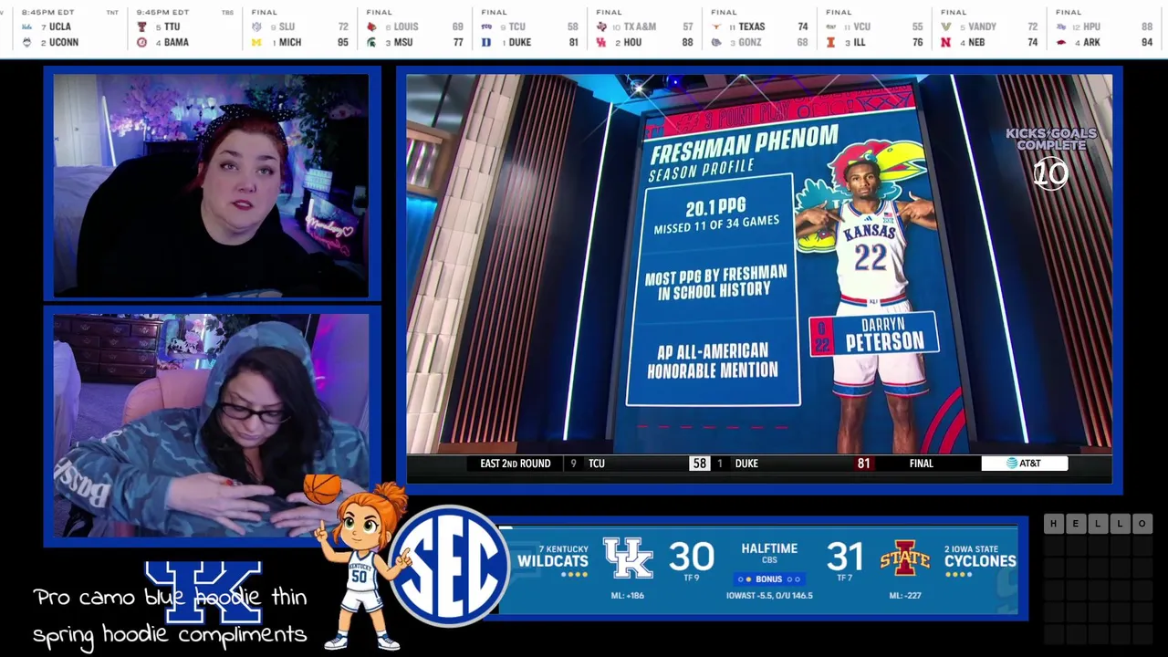Click Iowa State 'TF 7' team fouls
Viewport: 1168px width, 657px height.
pos(844,579)
